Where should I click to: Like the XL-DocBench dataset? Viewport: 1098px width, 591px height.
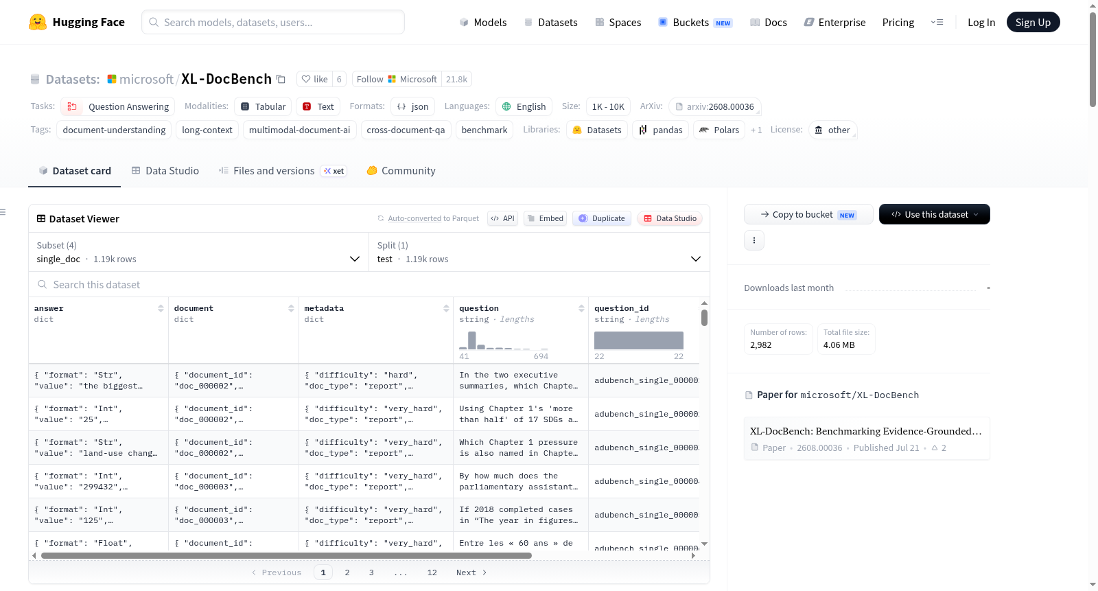(x=315, y=79)
